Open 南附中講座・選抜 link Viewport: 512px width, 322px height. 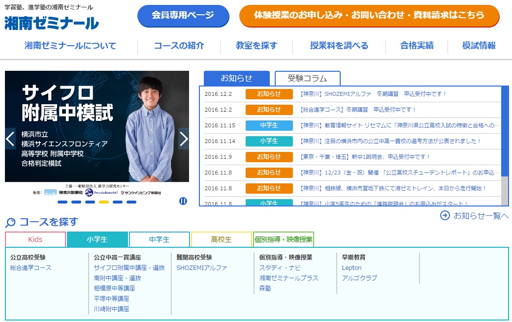click(118, 278)
